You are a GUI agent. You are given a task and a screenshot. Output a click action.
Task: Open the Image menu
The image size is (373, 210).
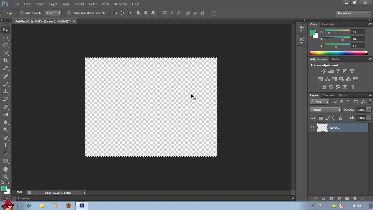pos(39,4)
